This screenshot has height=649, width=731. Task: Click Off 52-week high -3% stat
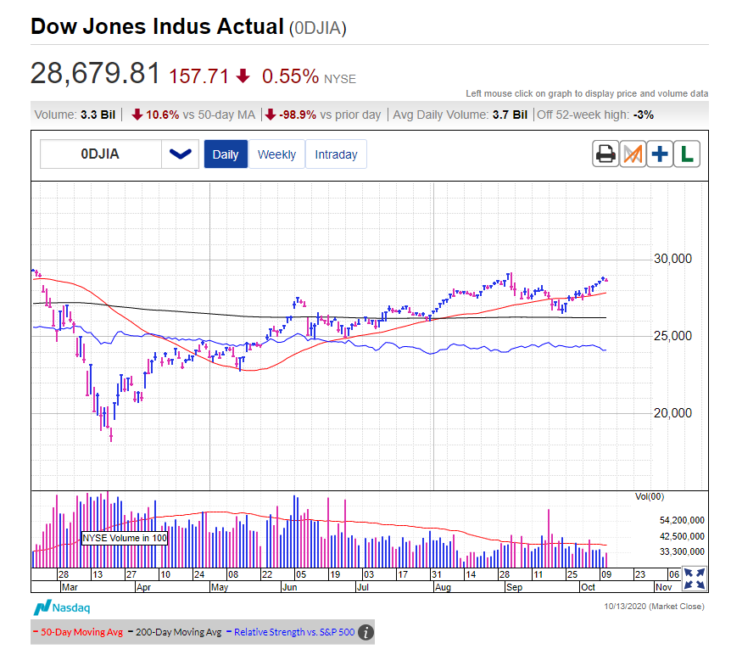coord(595,115)
